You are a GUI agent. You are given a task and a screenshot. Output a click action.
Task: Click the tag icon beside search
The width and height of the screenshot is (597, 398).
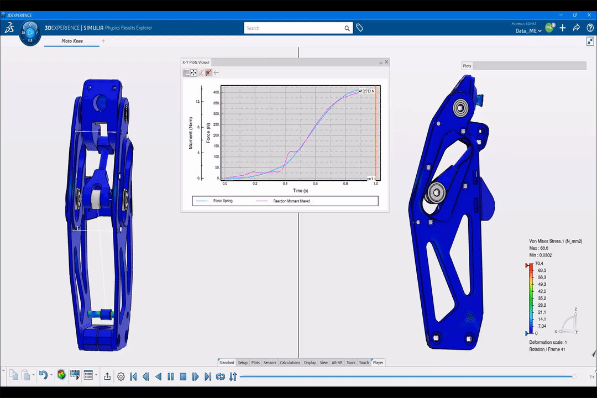click(360, 28)
